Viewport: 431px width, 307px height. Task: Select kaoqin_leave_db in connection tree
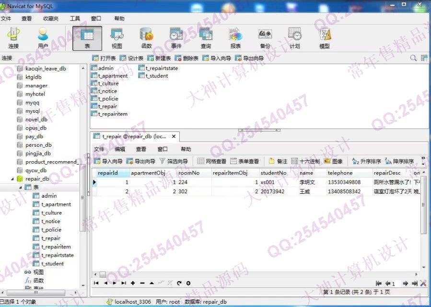46,69
